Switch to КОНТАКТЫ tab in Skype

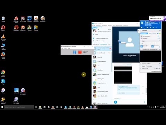[x=96, y=44]
